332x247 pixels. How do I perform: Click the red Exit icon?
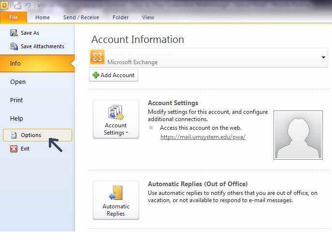coord(14,149)
